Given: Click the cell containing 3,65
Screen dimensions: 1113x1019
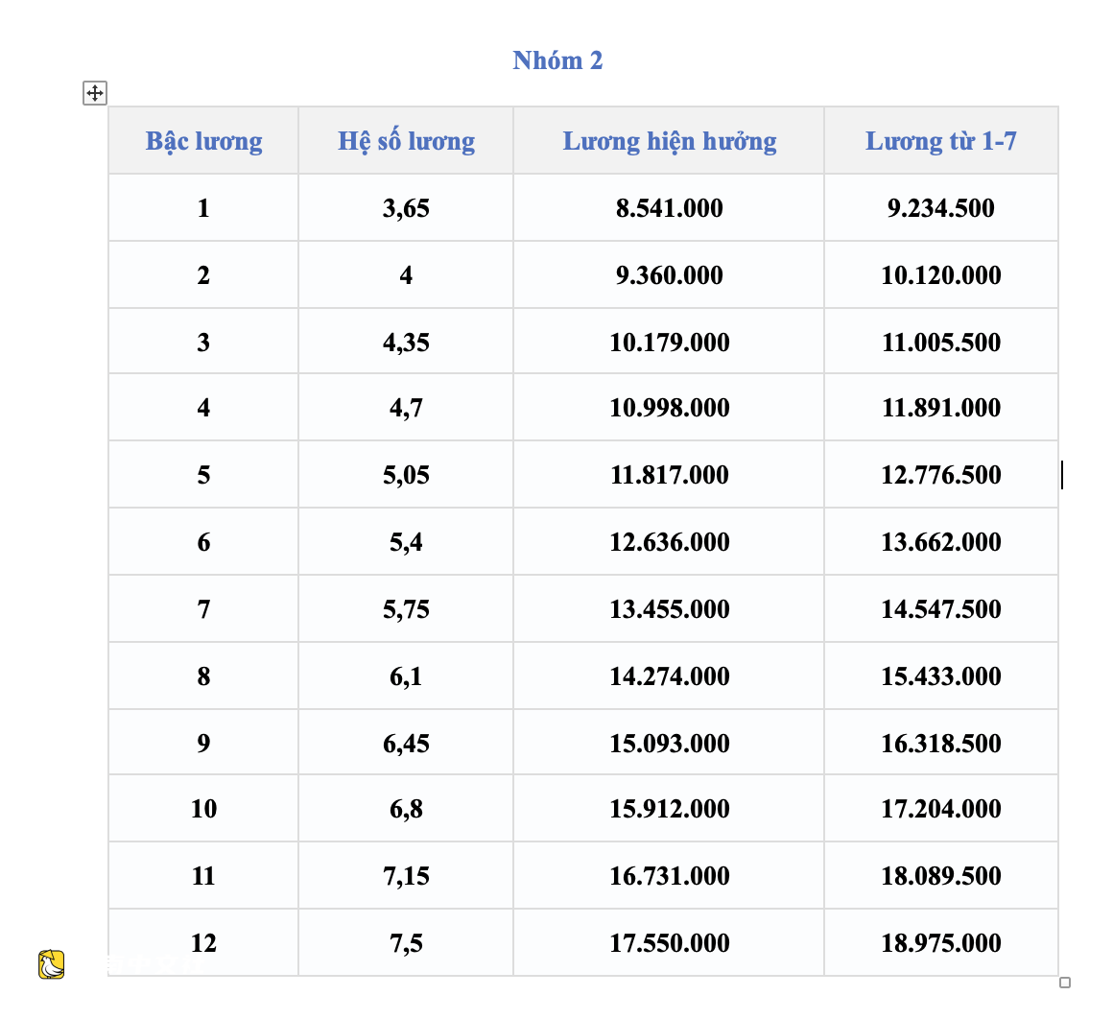Looking at the screenshot, I should pos(406,208).
